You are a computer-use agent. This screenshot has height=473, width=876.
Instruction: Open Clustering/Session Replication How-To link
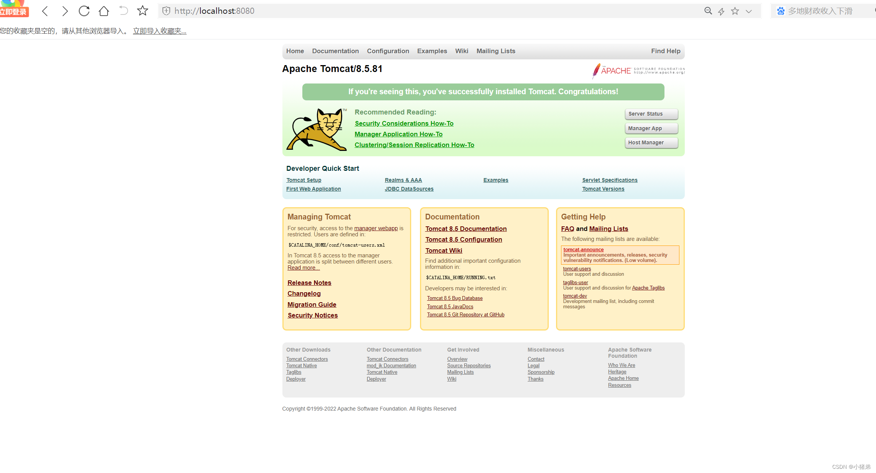pyautogui.click(x=414, y=145)
